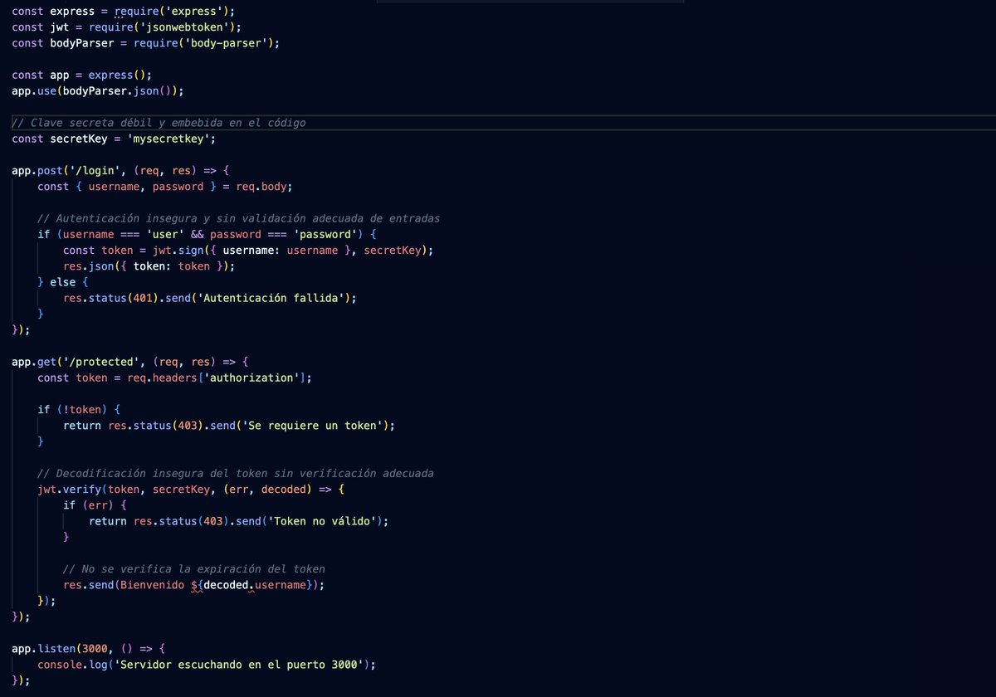Click the comment 'Autenticación insegura y sin validación adecuada de entradas'
The image size is (996, 697).
239,218
